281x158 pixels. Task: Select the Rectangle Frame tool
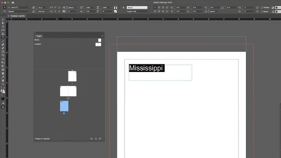(x=3, y=52)
